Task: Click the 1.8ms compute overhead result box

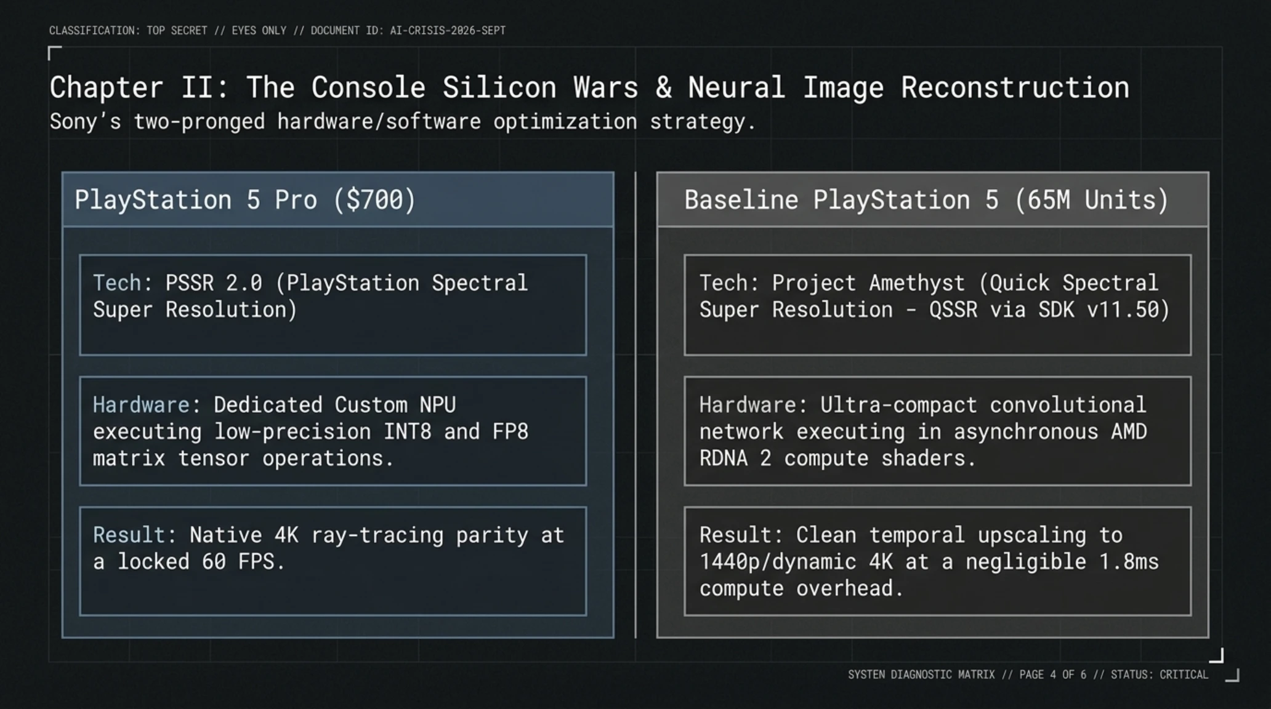Action: pos(937,561)
